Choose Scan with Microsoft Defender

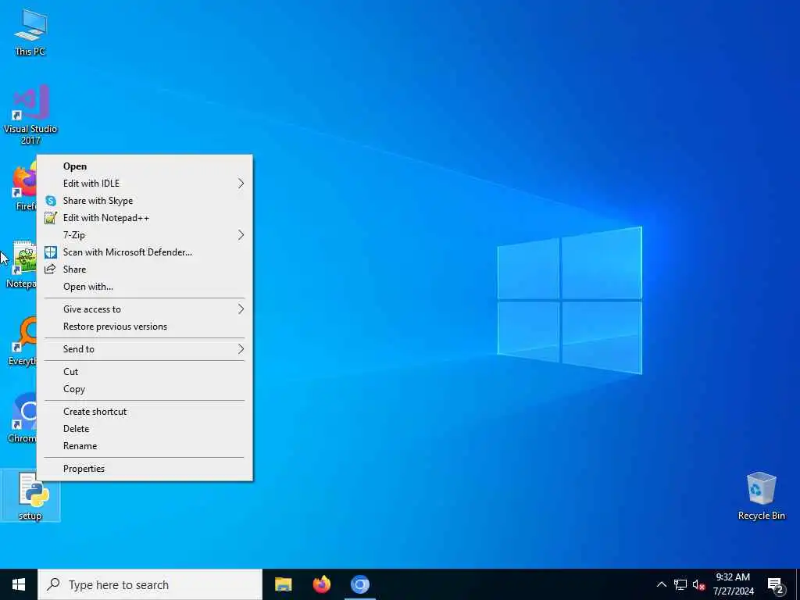pos(145,252)
